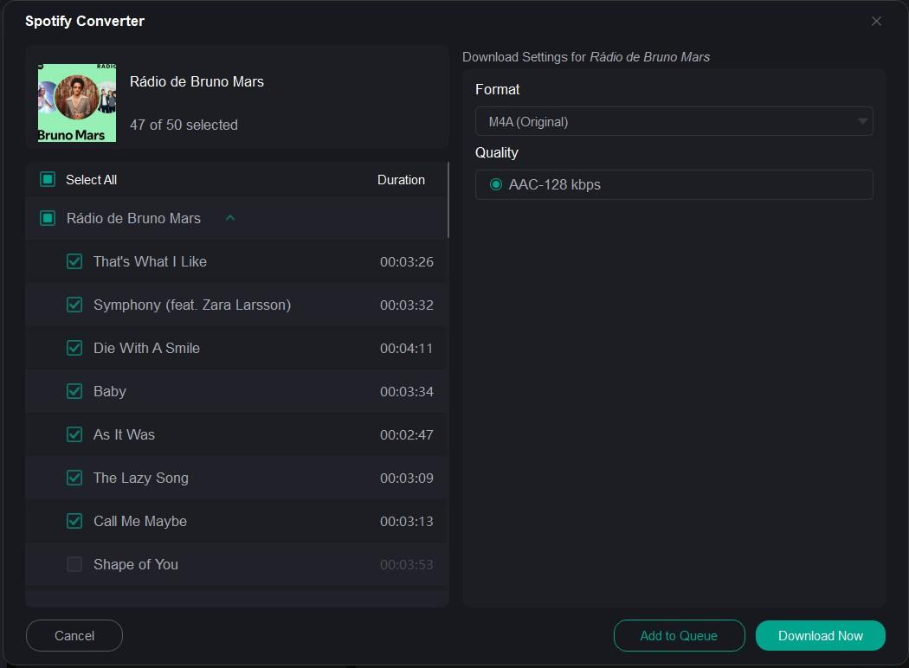Click the Symphony (feat. Zara Larsson) title
The height and width of the screenshot is (668, 909).
click(192, 305)
